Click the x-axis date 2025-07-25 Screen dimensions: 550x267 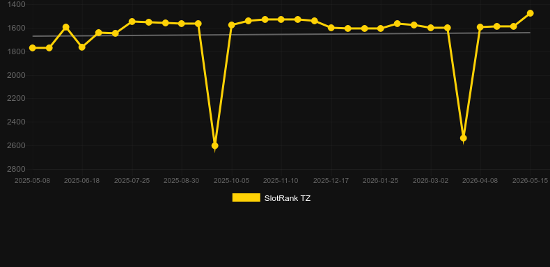pos(132,181)
